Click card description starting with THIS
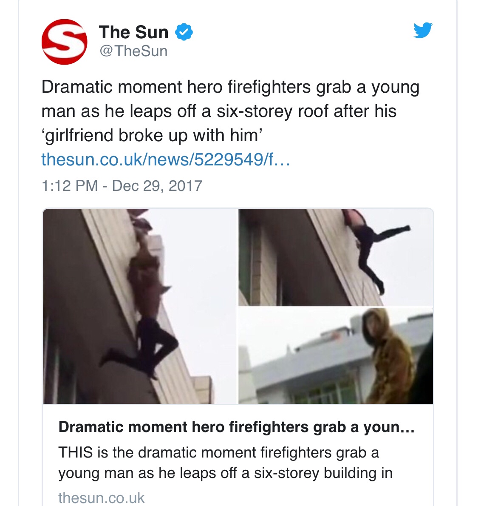This screenshot has width=478, height=506. 226,463
